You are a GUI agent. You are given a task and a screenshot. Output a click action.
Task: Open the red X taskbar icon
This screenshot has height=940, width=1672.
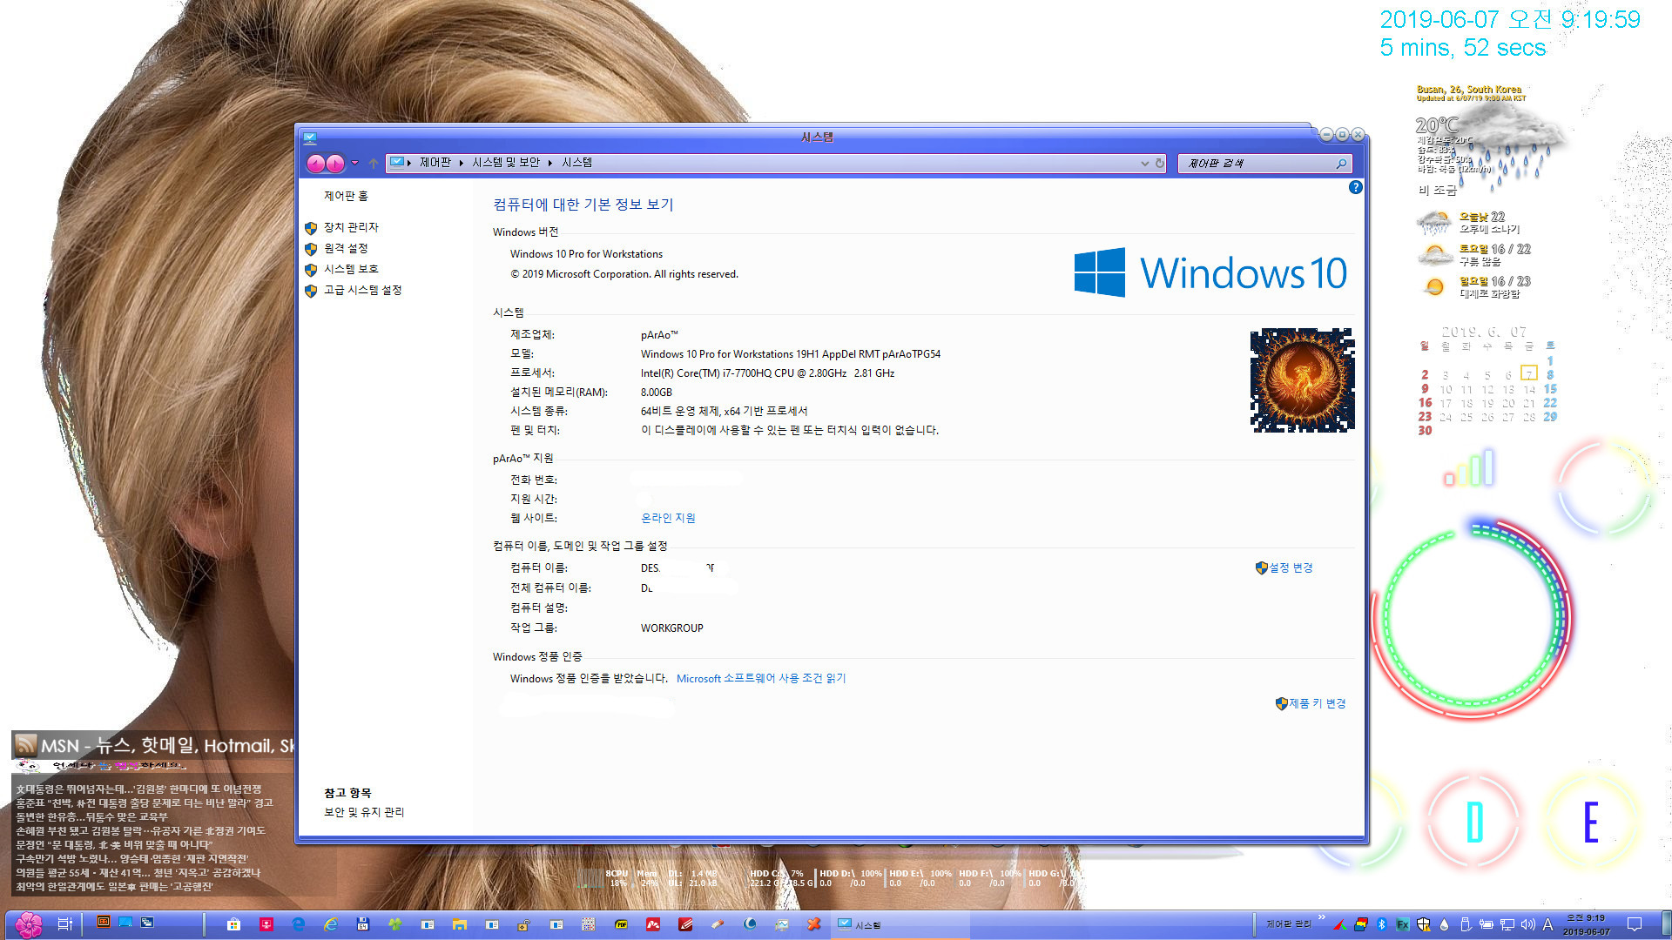pyautogui.click(x=813, y=924)
